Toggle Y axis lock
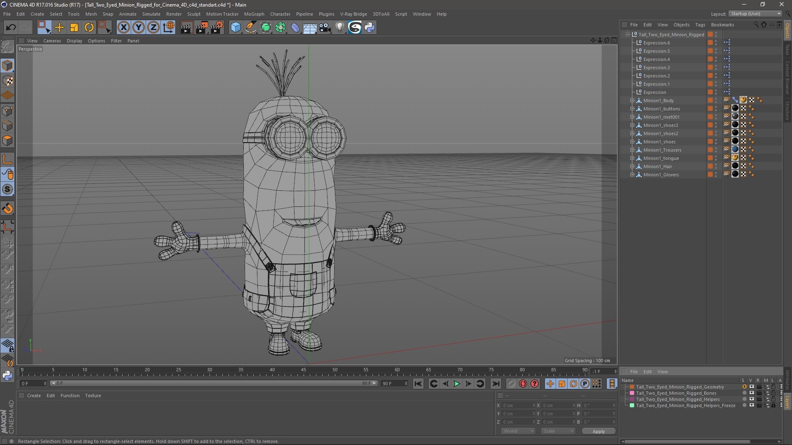The width and height of the screenshot is (792, 445). [139, 28]
